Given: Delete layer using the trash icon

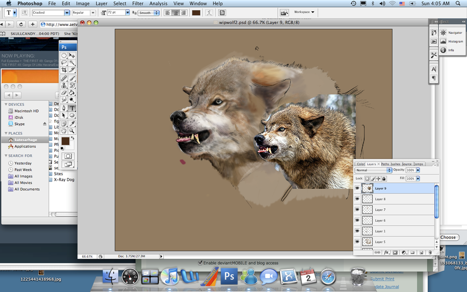Looking at the screenshot, I should 430,252.
